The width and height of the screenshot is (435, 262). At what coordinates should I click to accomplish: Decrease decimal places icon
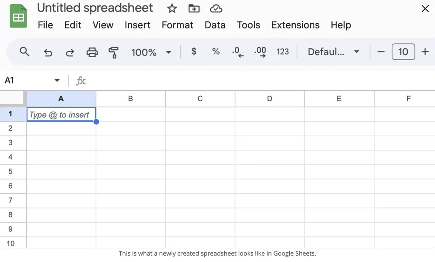(238, 52)
